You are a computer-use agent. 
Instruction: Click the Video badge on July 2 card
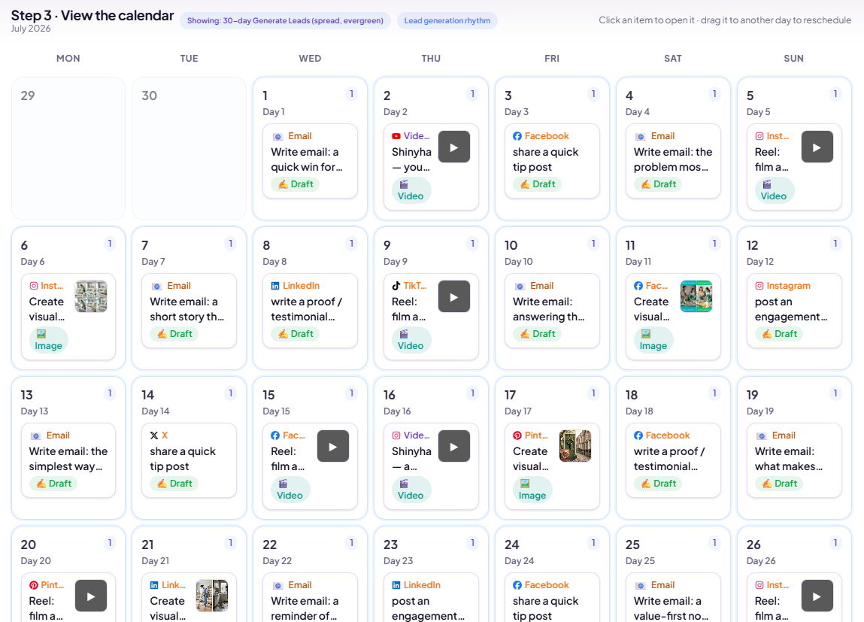pyautogui.click(x=411, y=190)
